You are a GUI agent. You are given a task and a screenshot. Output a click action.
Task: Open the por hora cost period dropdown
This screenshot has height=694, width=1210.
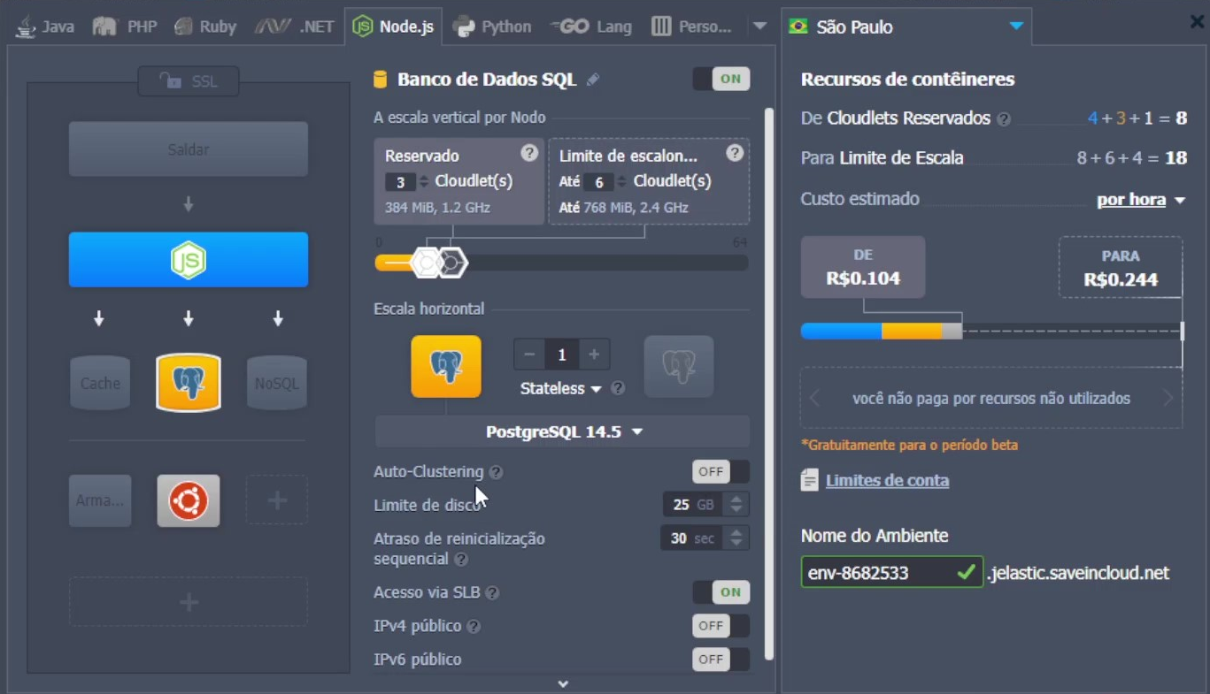click(1141, 200)
